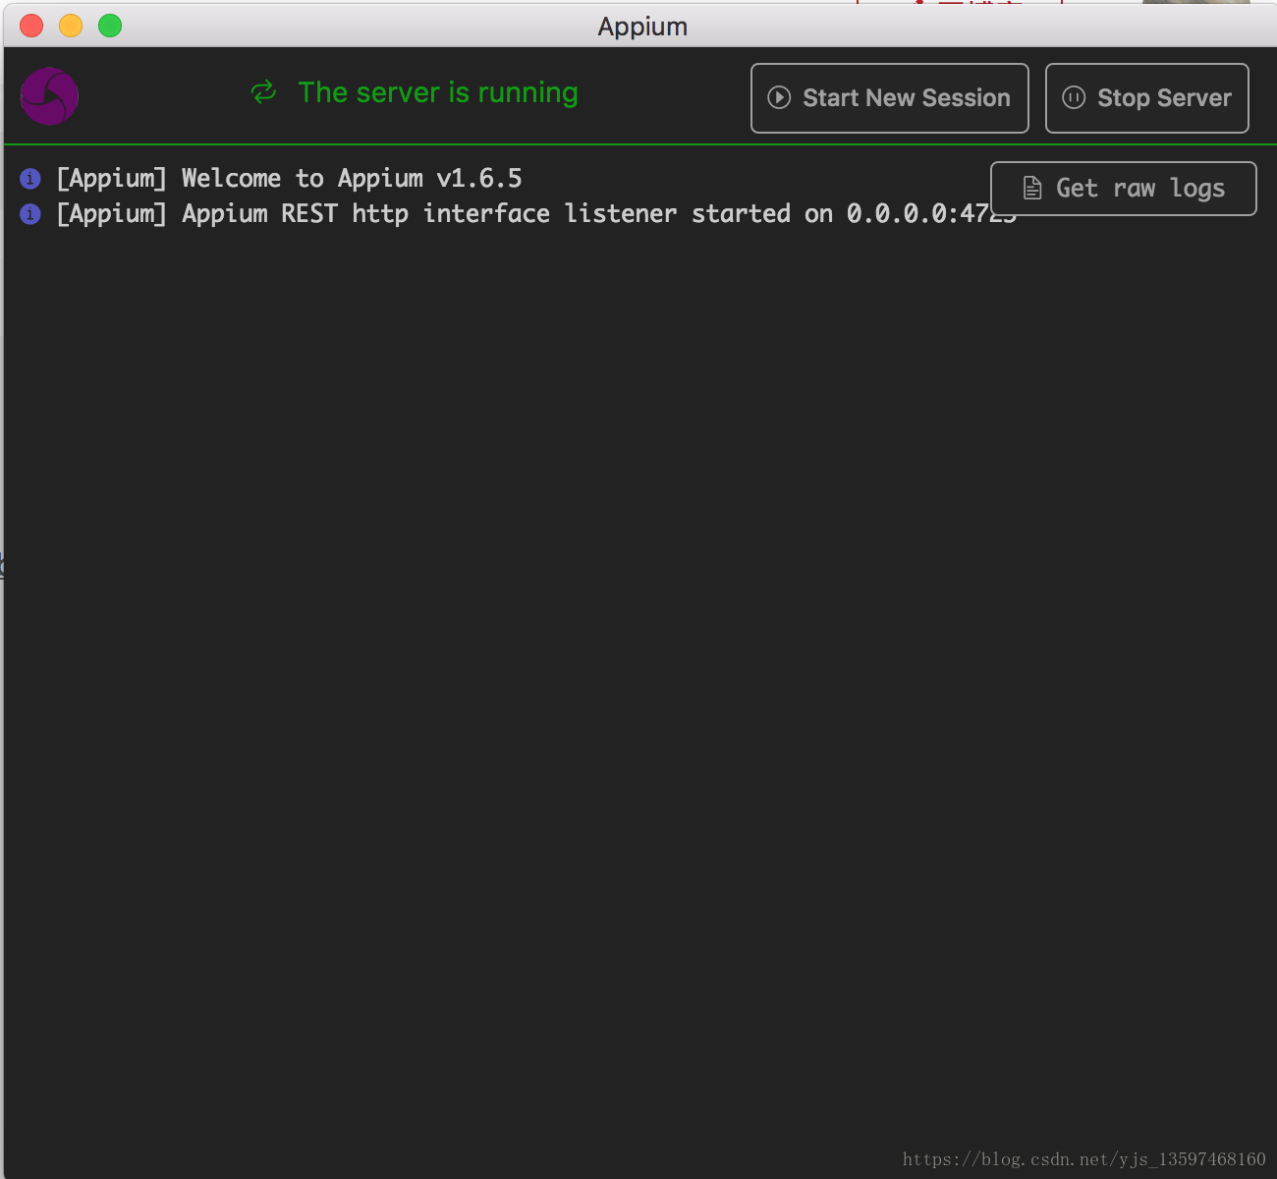Close the Appium window

[31, 26]
